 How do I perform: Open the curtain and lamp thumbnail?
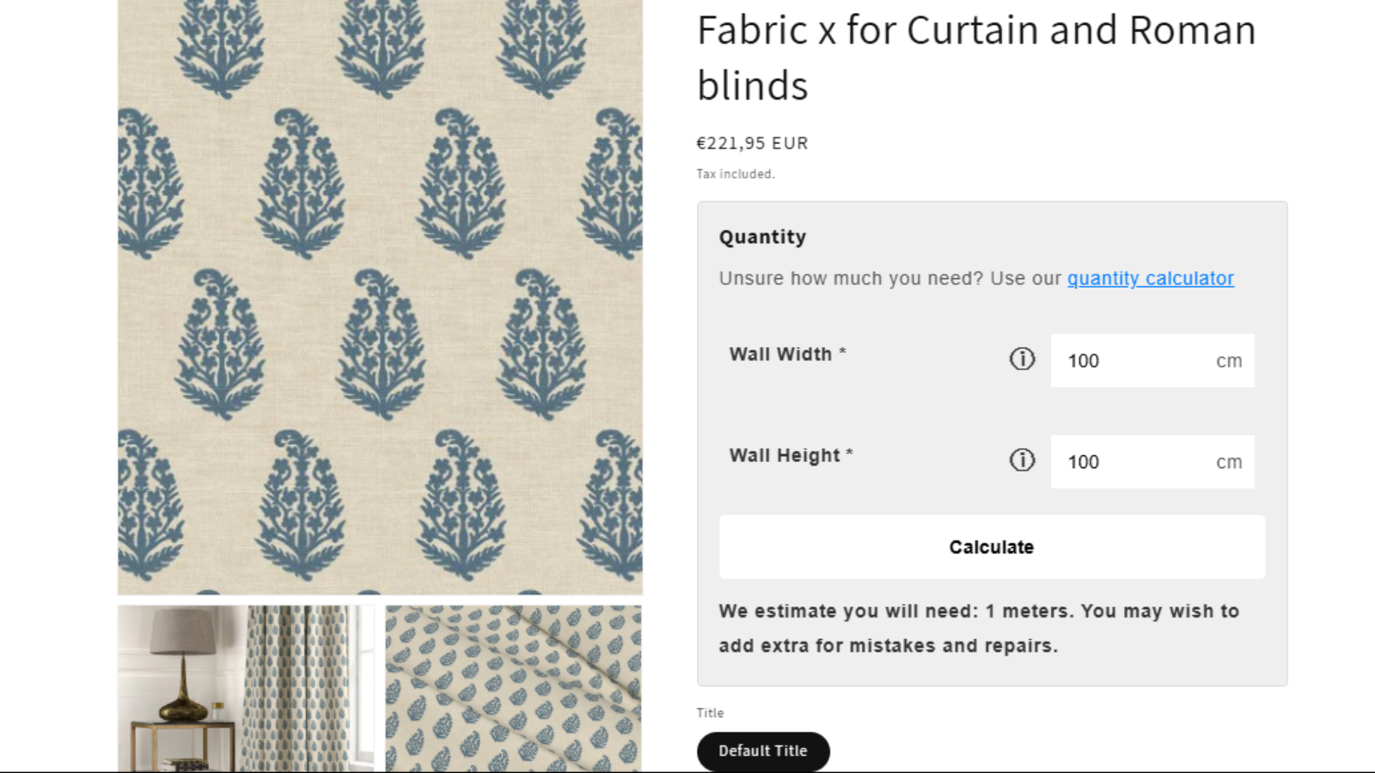[x=246, y=688]
